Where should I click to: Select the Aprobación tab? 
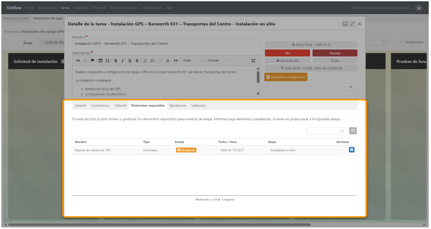tap(178, 105)
